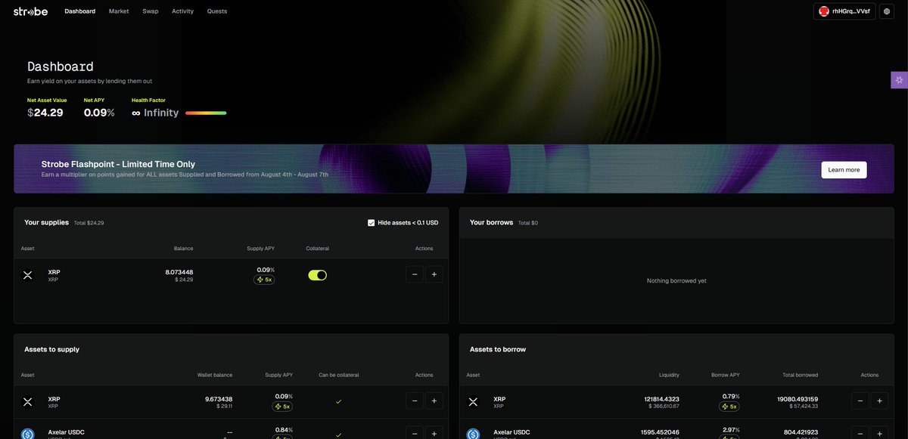Viewport: 908px width, 439px height.
Task: Withdraw XRP with minus in Your supplies
Action: pyautogui.click(x=415, y=275)
